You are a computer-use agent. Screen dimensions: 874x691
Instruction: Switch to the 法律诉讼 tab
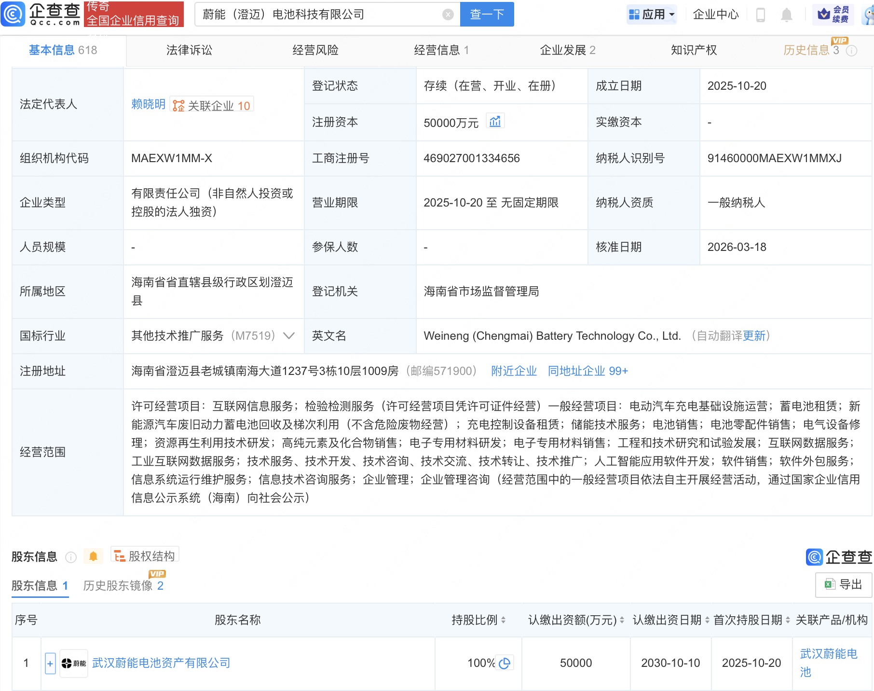point(189,50)
